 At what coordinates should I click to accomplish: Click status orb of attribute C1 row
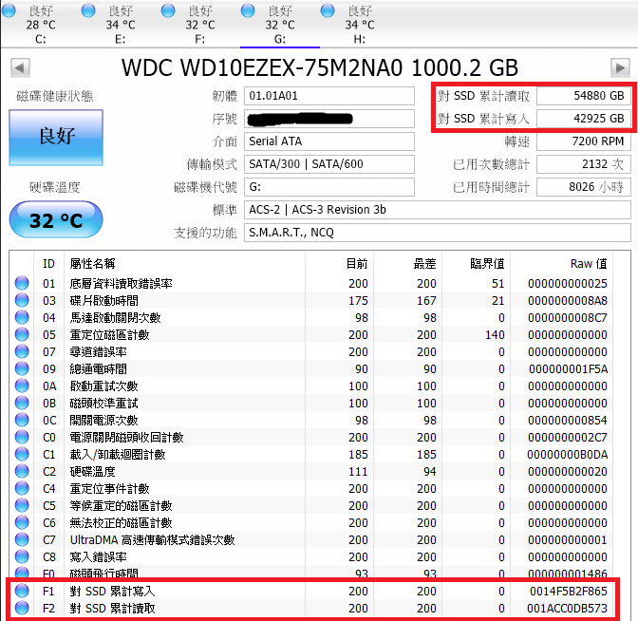(22, 454)
